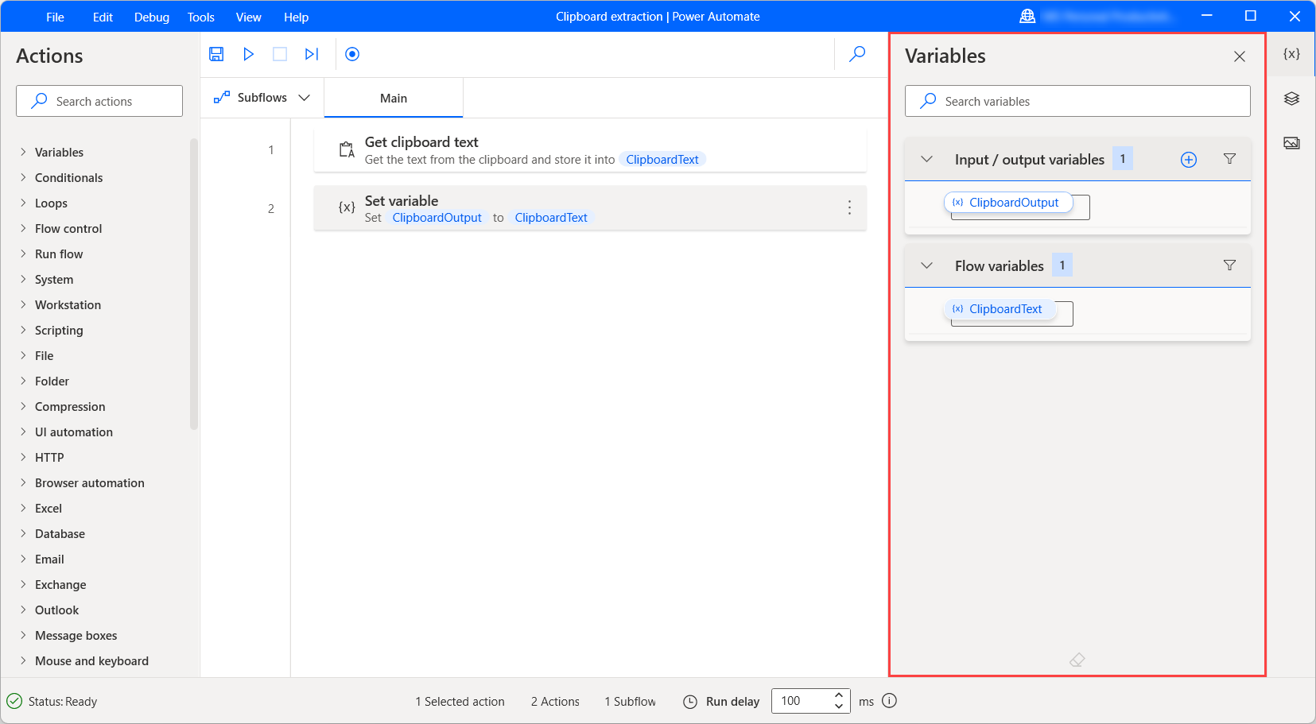
Task: Collapse the Input / output variables section
Action: [x=926, y=159]
